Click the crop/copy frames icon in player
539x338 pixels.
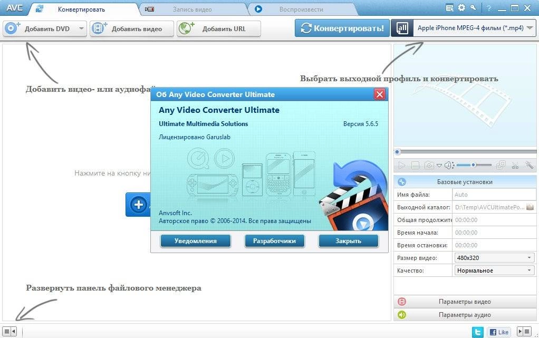501,166
